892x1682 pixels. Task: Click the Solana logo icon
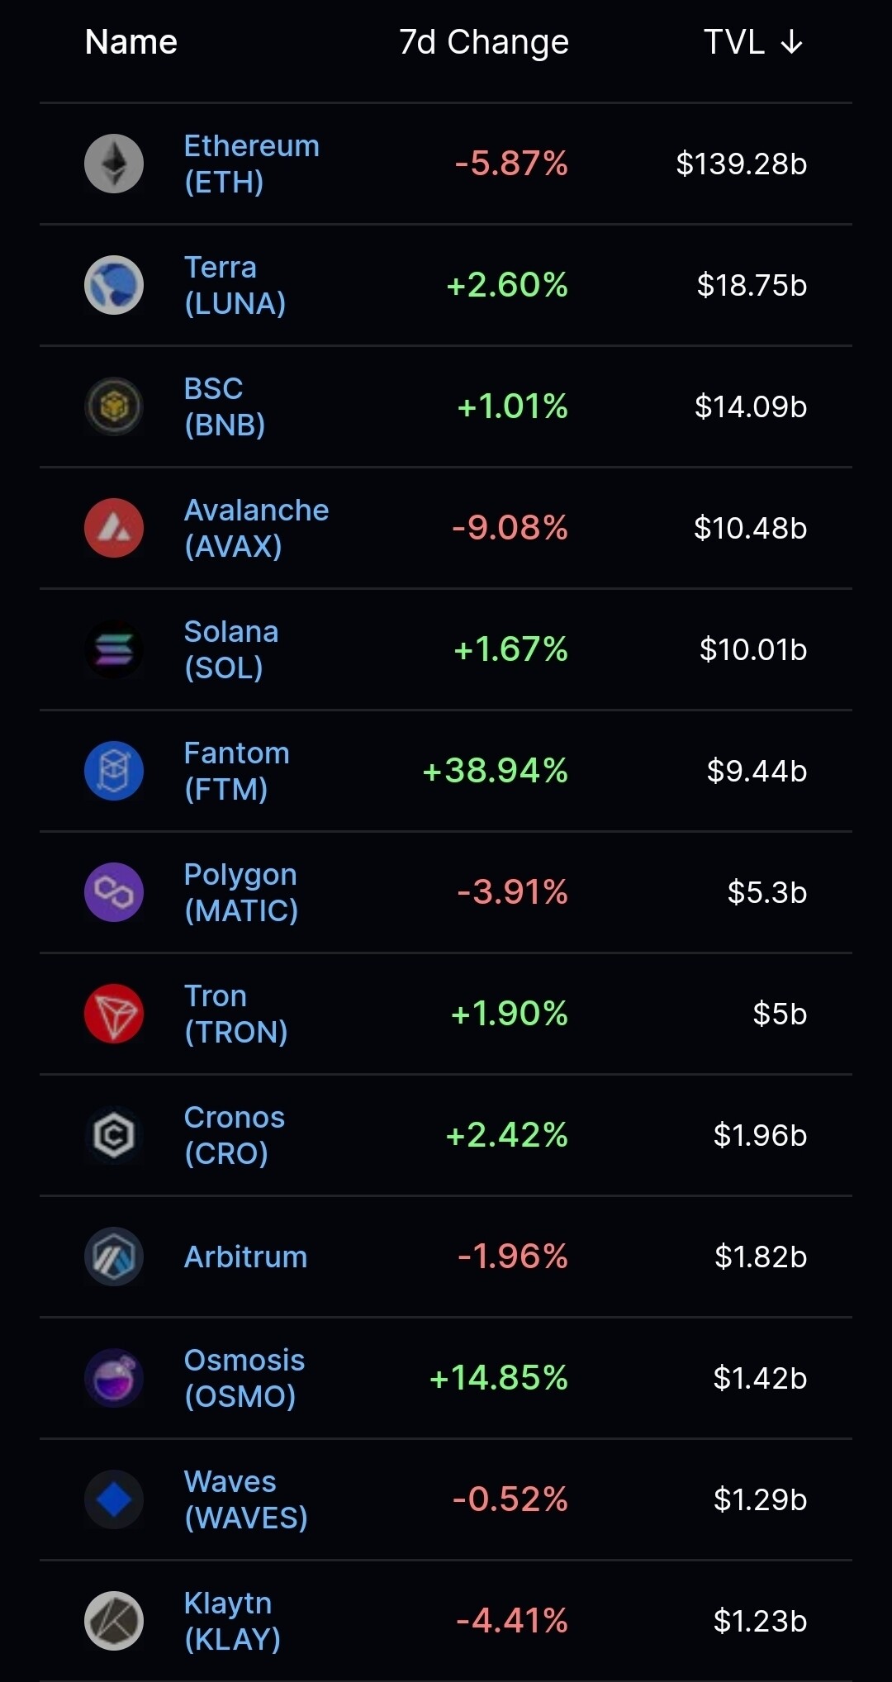point(114,649)
